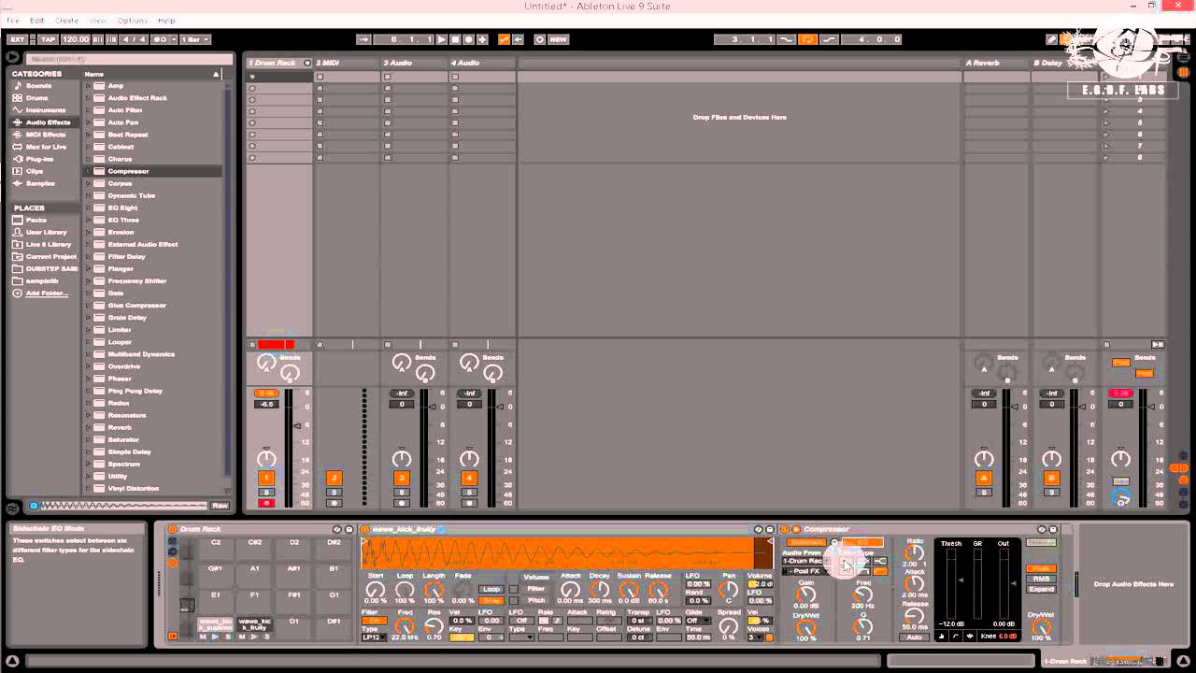This screenshot has height=673, width=1196.
Task: Click the NEW session button
Action: (x=559, y=39)
